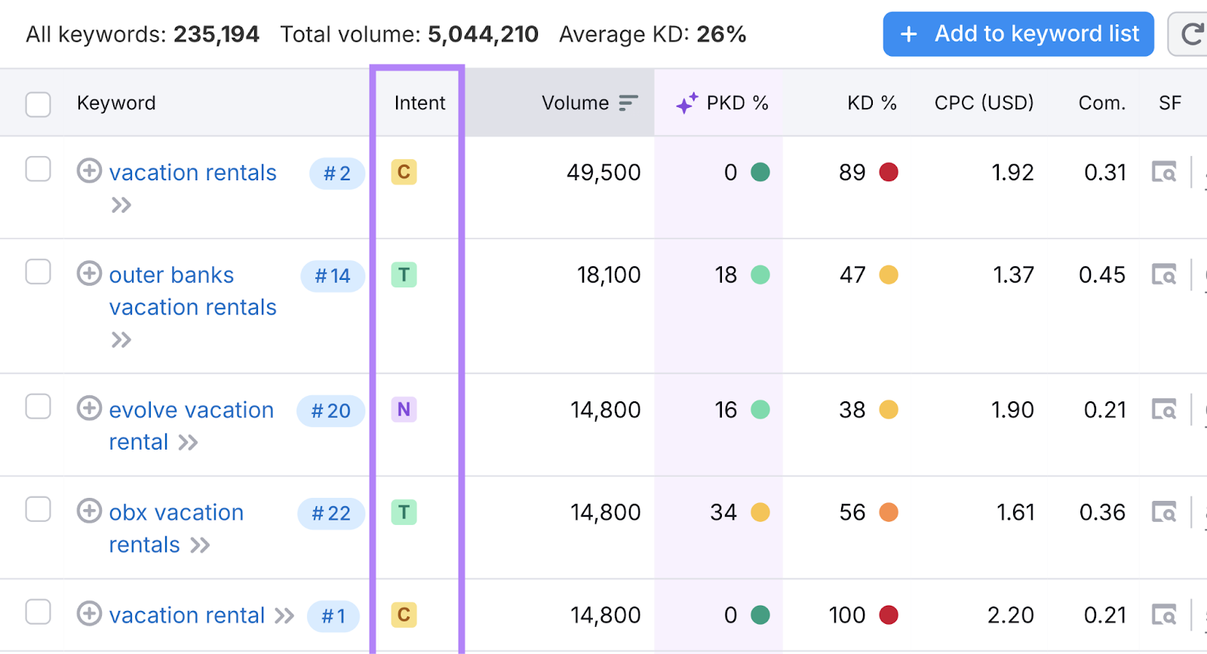The image size is (1207, 654).
Task: Open the vacation rental keyword link
Action: pyautogui.click(x=186, y=616)
